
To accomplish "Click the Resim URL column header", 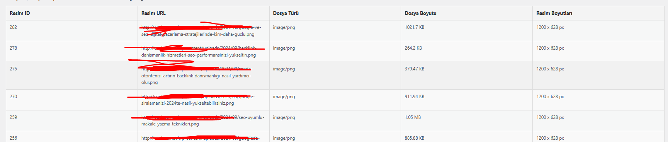I will point(153,13).
